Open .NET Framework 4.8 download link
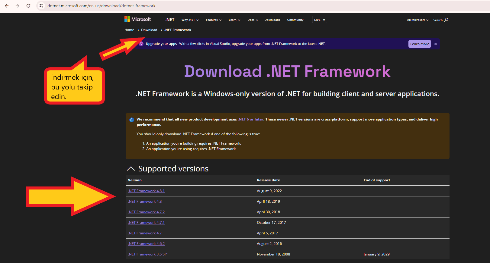The image size is (490, 263). click(x=145, y=202)
